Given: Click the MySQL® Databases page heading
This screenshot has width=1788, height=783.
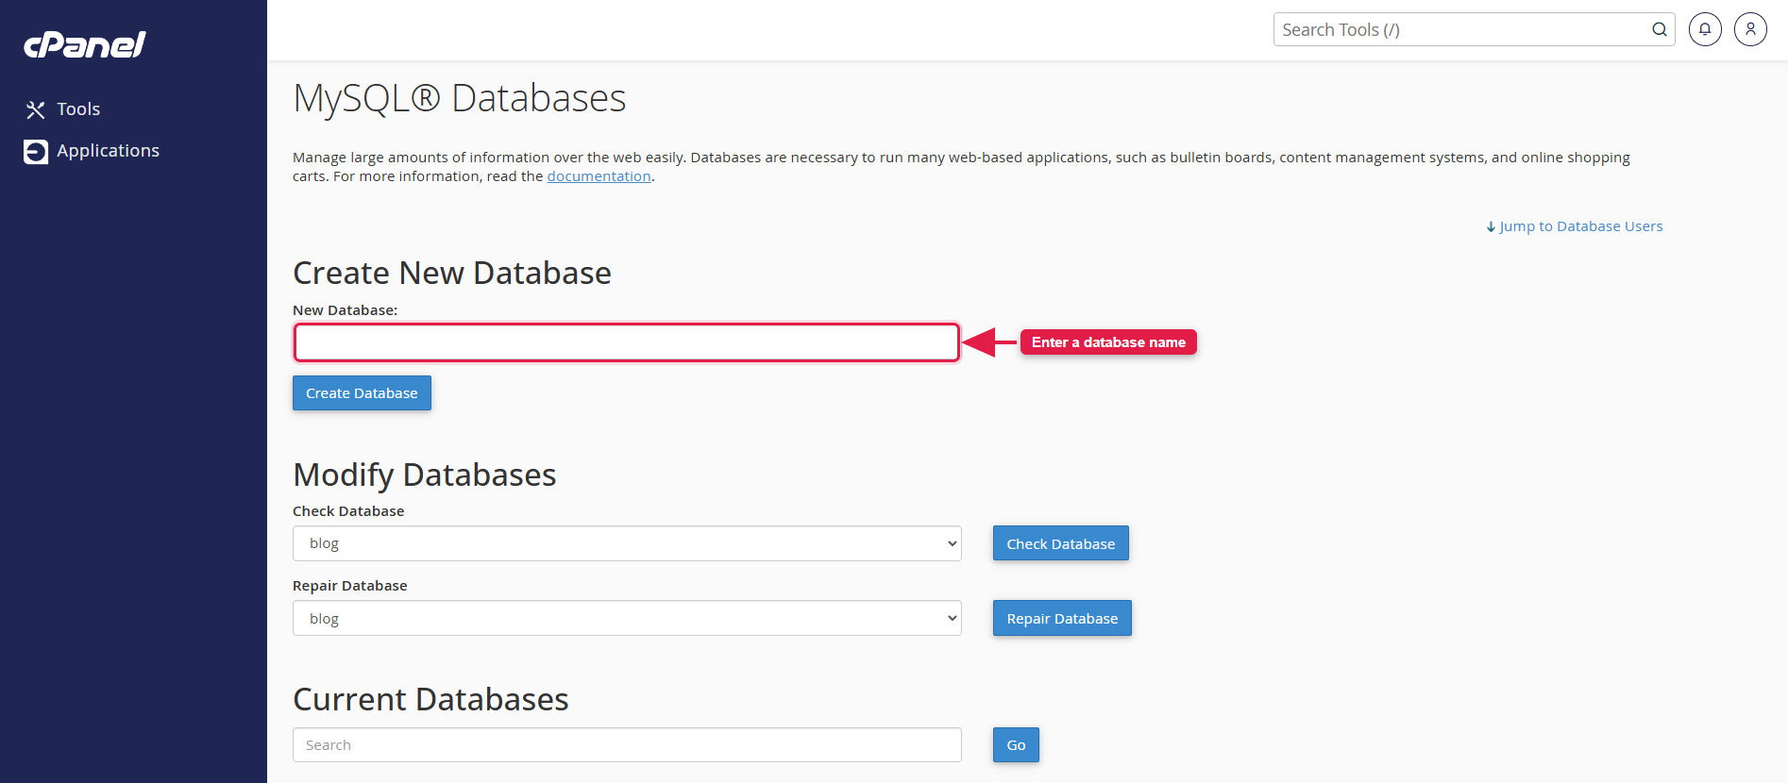Looking at the screenshot, I should pyautogui.click(x=460, y=98).
